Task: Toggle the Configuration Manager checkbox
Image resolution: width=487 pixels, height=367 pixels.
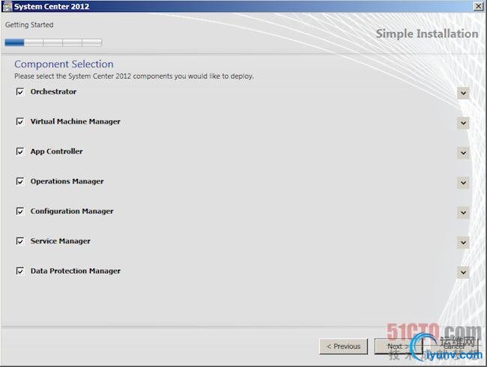Action: (20, 211)
